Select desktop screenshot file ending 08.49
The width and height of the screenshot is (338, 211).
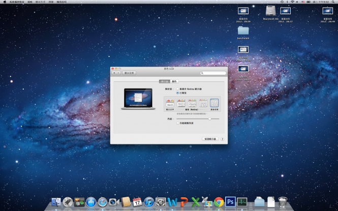coord(328,11)
